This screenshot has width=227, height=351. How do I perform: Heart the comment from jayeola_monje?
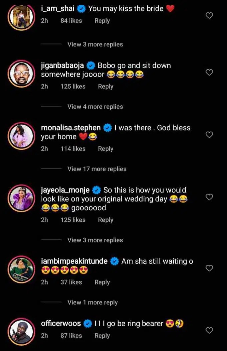tap(209, 197)
